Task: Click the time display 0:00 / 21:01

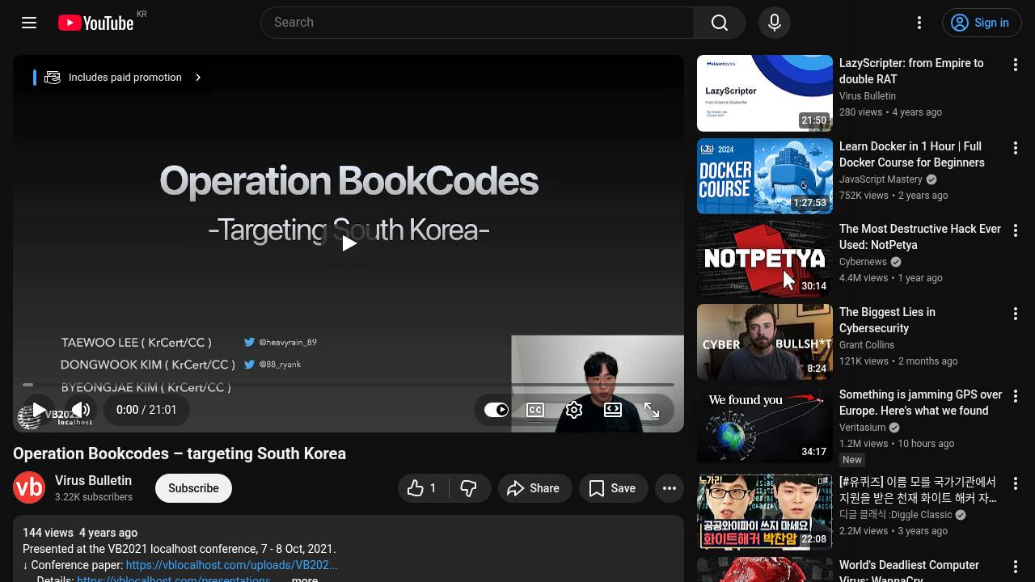Action: coord(146,410)
